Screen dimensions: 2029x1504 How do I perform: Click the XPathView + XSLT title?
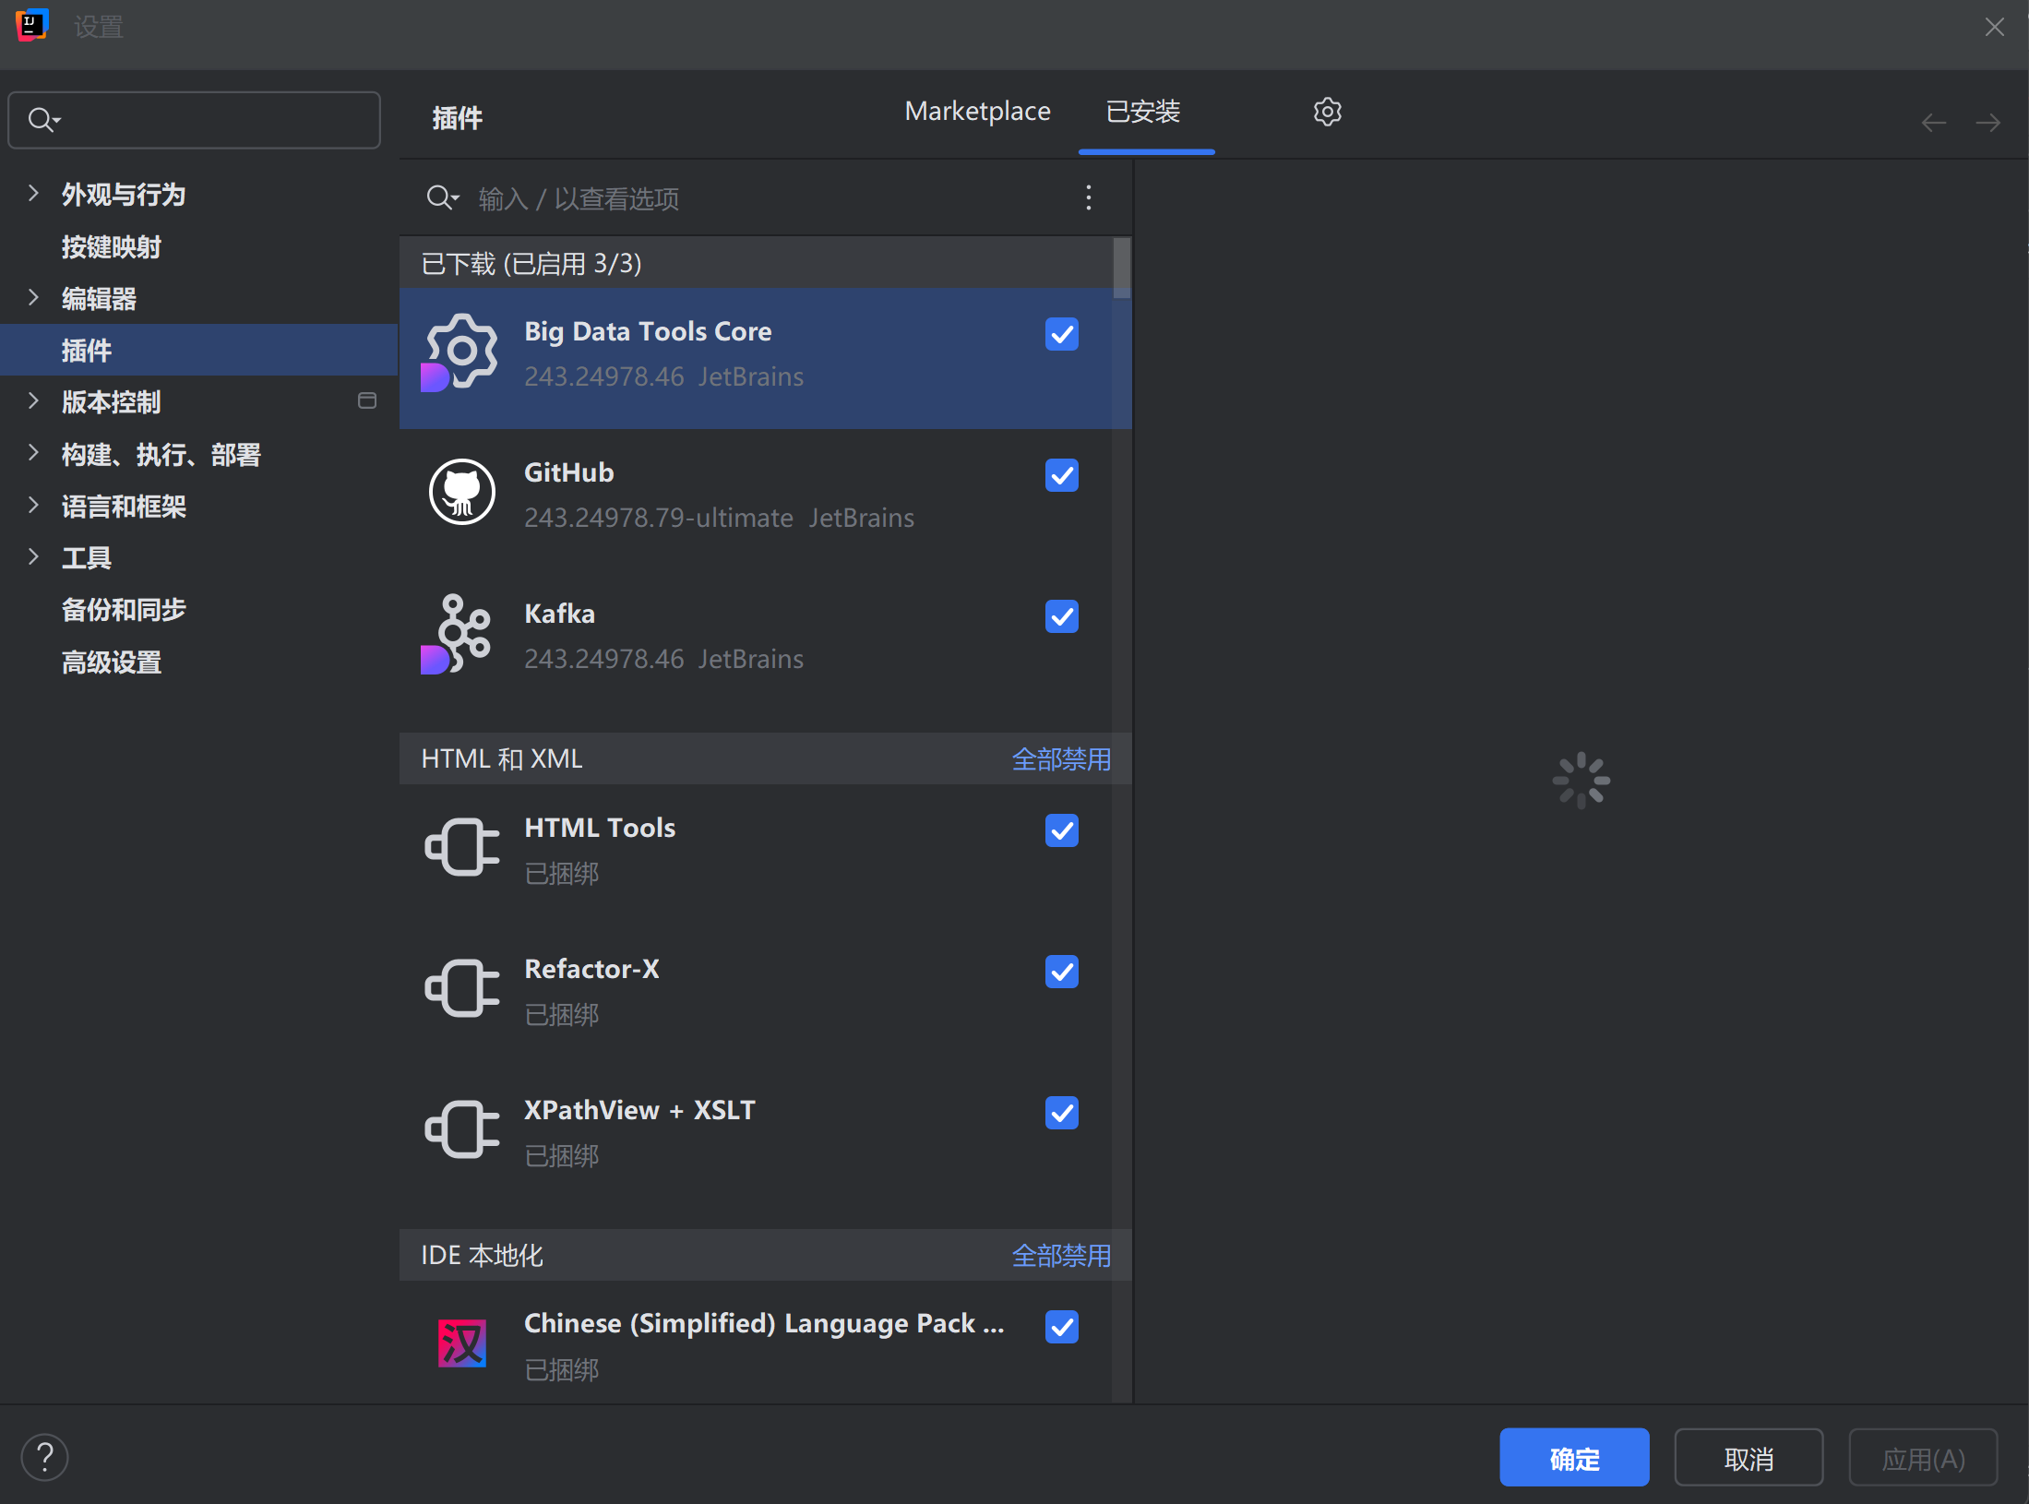click(639, 1110)
